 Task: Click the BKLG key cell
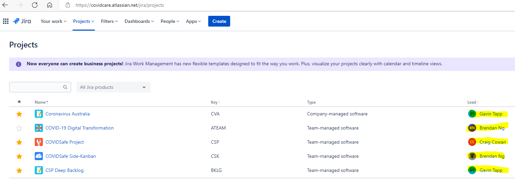pyautogui.click(x=216, y=170)
